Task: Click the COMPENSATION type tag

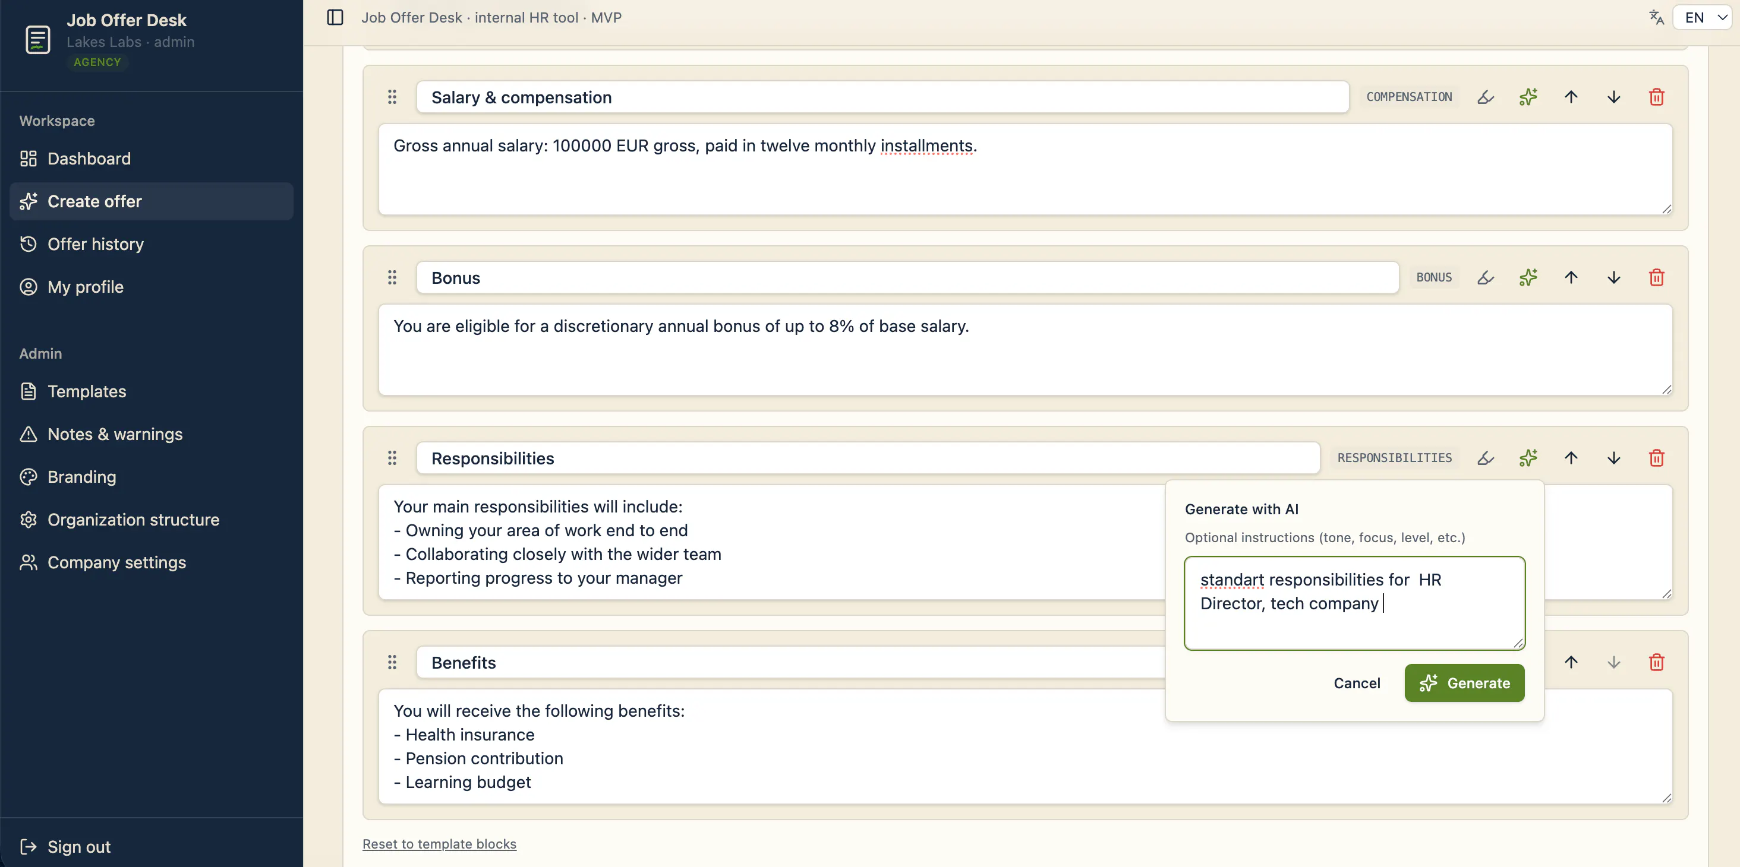Action: pyautogui.click(x=1409, y=97)
